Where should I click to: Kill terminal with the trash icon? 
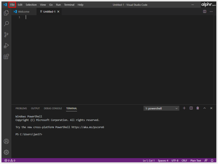click(198, 108)
